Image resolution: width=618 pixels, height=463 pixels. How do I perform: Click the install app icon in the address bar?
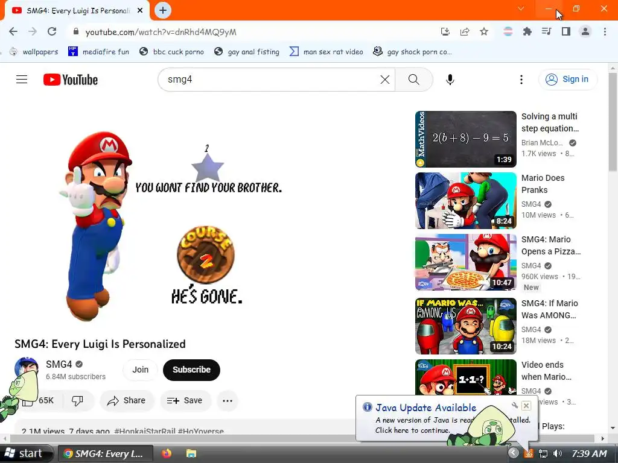click(x=445, y=32)
